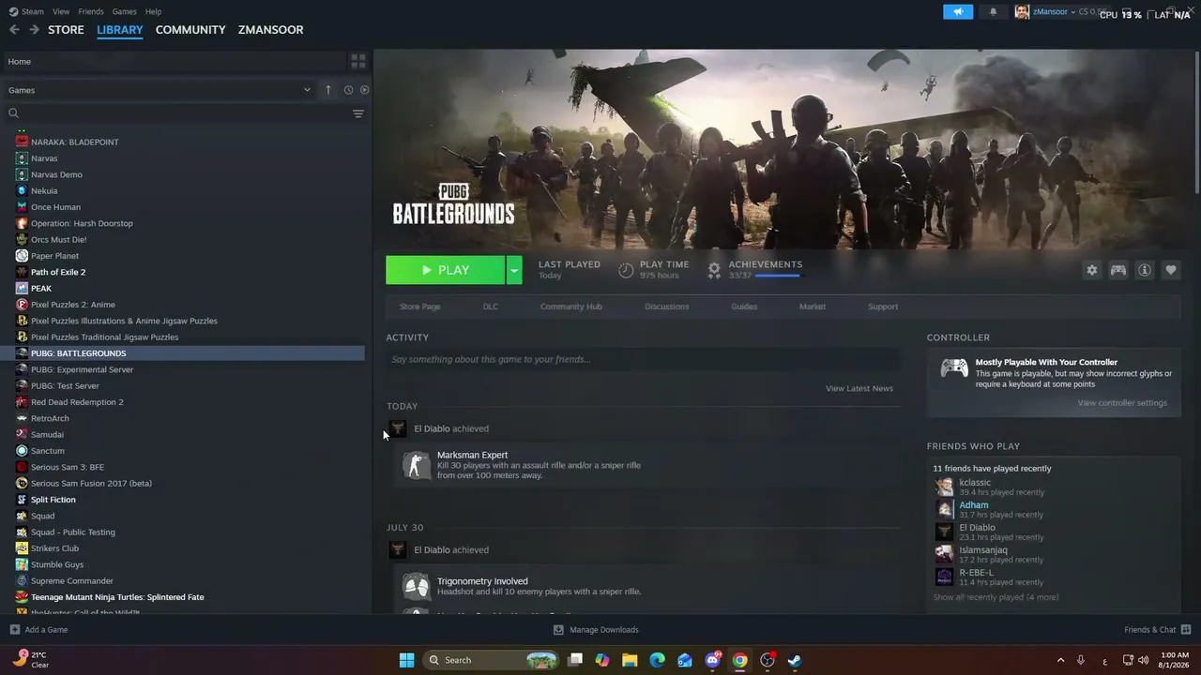Viewport: 1201px width, 675px height.
Task: Click the Steam logo menu icon
Action: click(x=13, y=11)
